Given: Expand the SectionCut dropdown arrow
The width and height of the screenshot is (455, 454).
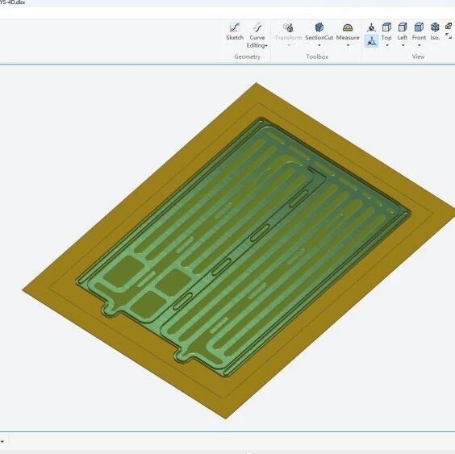Looking at the screenshot, I should coord(319,45).
